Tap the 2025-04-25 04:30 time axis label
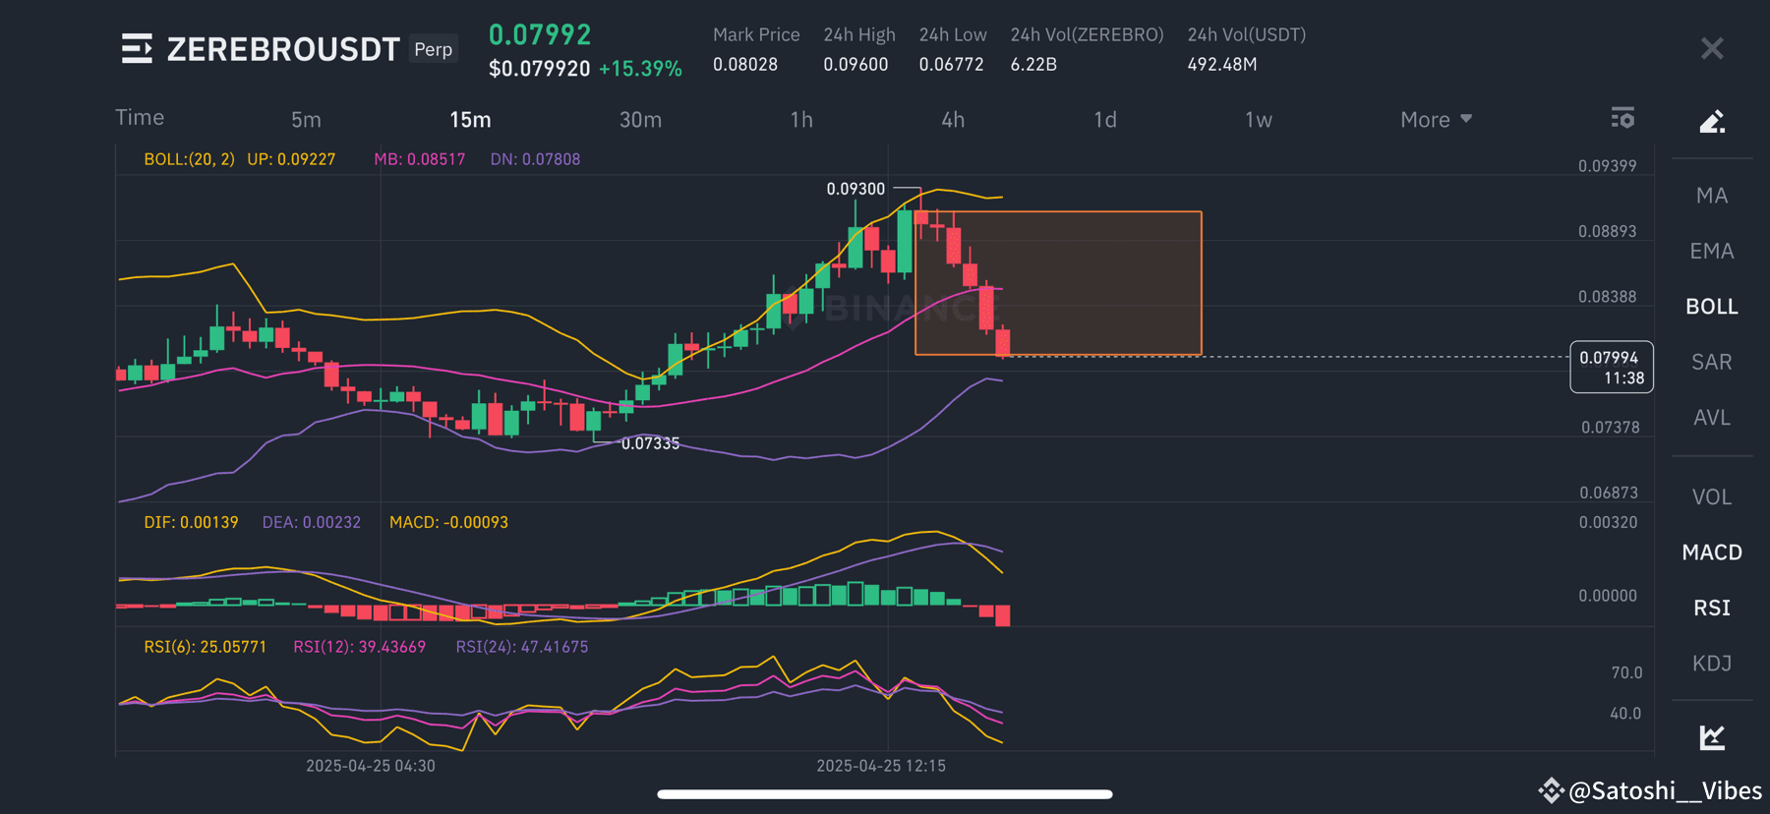1770x814 pixels. pyautogui.click(x=371, y=766)
